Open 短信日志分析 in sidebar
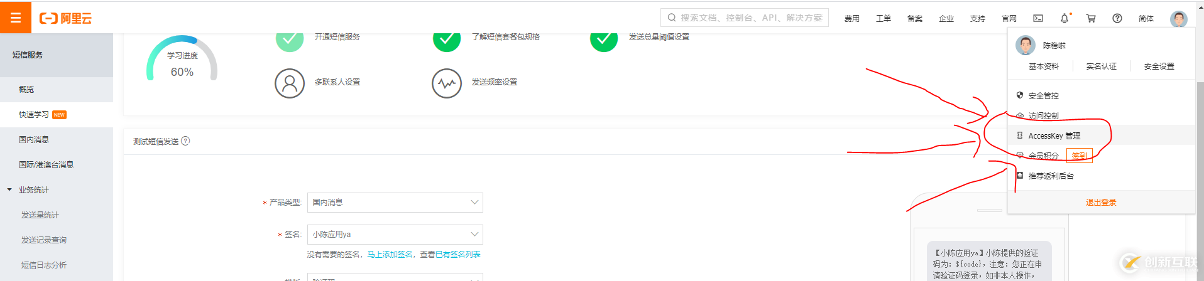The width and height of the screenshot is (1204, 281). coord(57,265)
